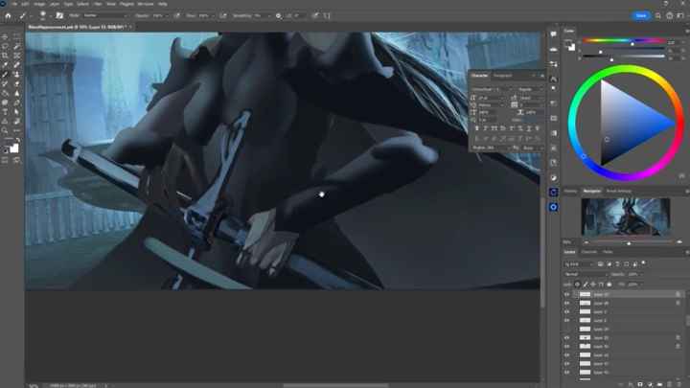The height and width of the screenshot is (388, 690).
Task: Click the blue Share button
Action: tap(641, 15)
